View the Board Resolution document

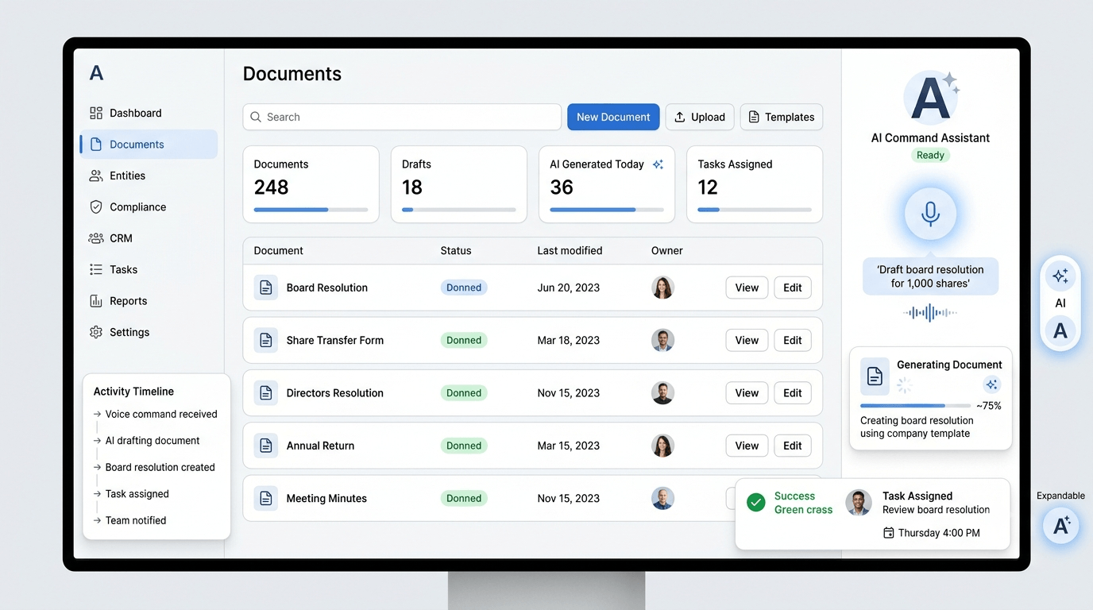point(747,288)
